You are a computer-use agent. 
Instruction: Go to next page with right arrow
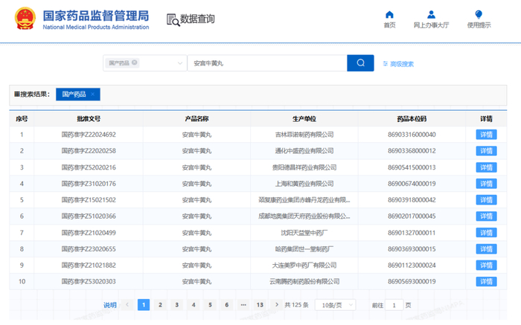pyautogui.click(x=277, y=305)
